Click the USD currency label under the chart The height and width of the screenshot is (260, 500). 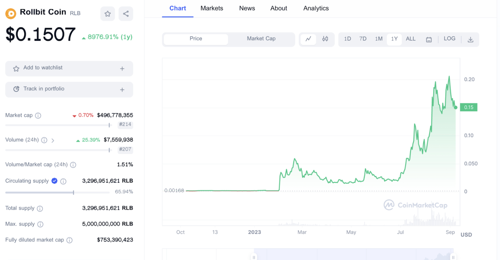(x=466, y=235)
